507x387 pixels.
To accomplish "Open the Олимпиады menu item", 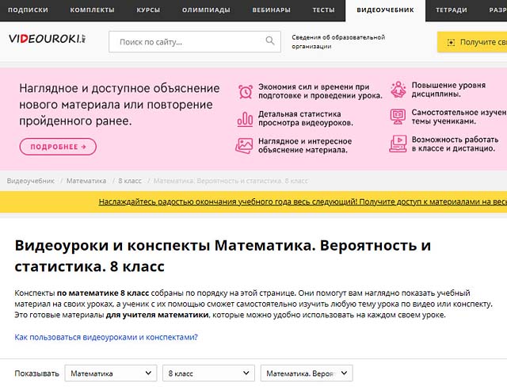I will tap(206, 10).
